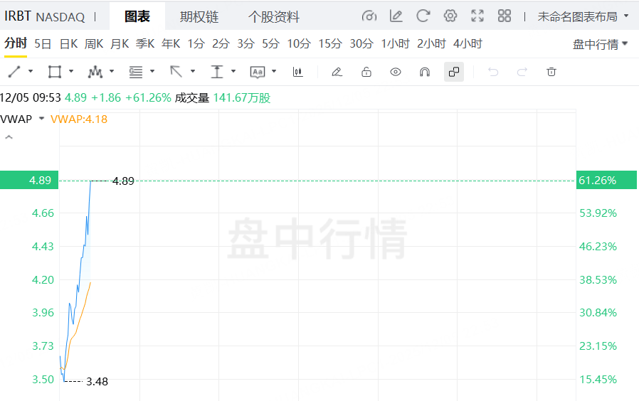The image size is (639, 401).
Task: Select 季K timeframe
Action: point(145,43)
